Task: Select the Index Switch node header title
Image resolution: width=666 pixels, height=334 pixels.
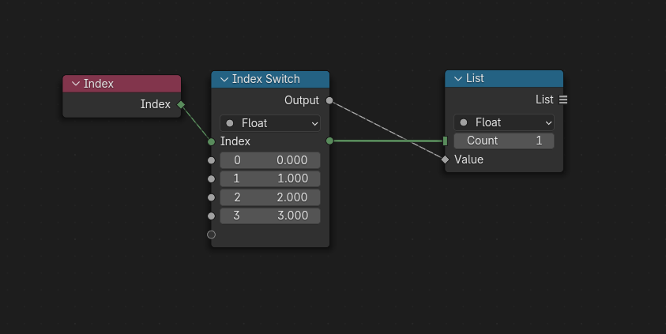Action: 266,79
